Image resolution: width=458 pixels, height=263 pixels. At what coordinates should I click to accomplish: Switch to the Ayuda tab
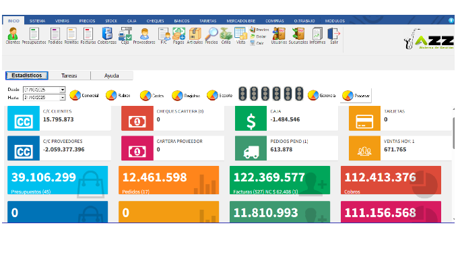tap(112, 76)
